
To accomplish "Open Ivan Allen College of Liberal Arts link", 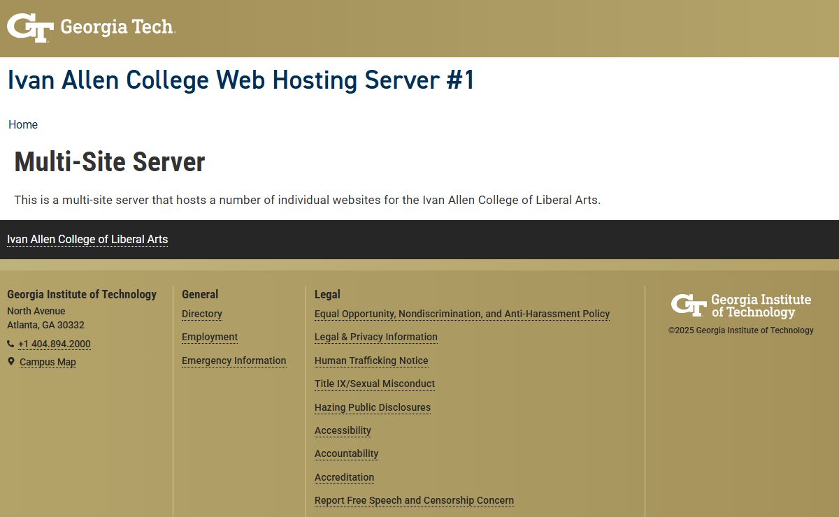I will [x=87, y=239].
